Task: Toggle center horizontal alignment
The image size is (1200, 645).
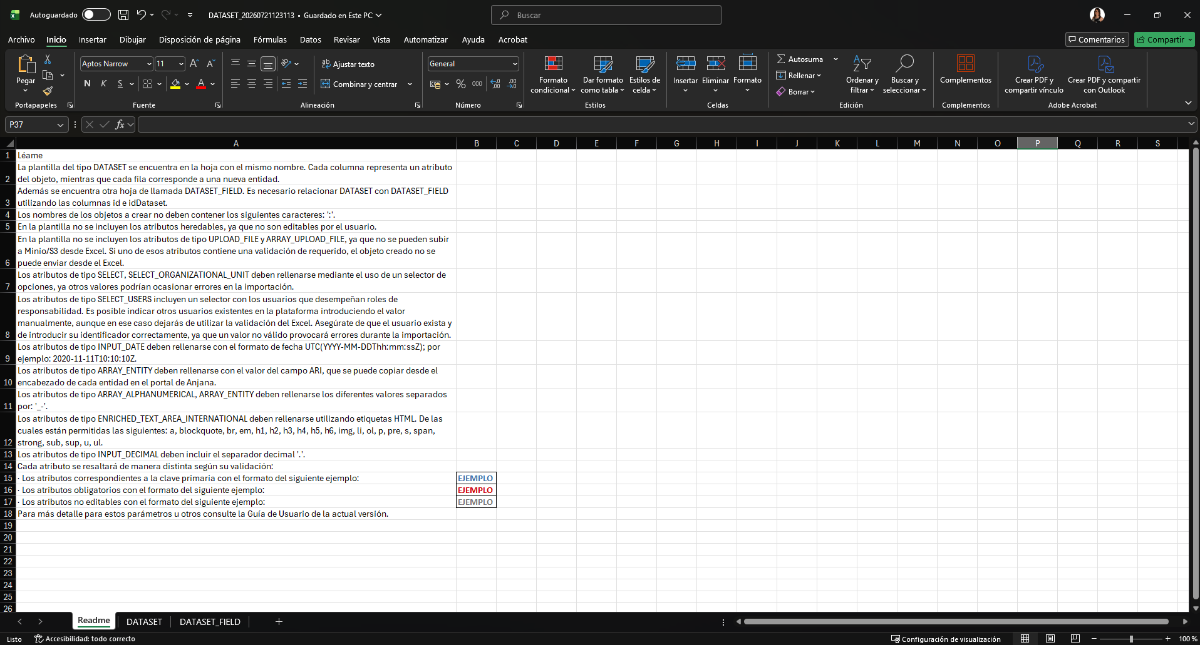Action: (251, 84)
